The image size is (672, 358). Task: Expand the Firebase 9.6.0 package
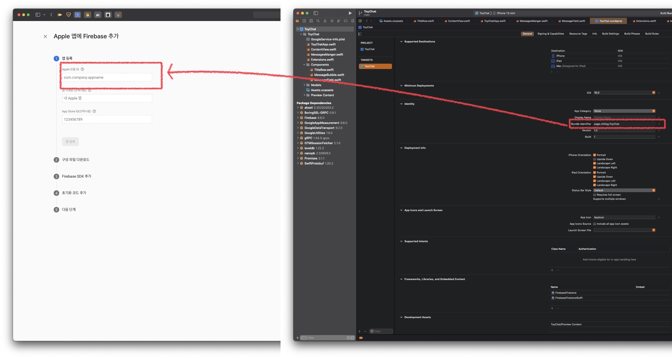pos(298,118)
